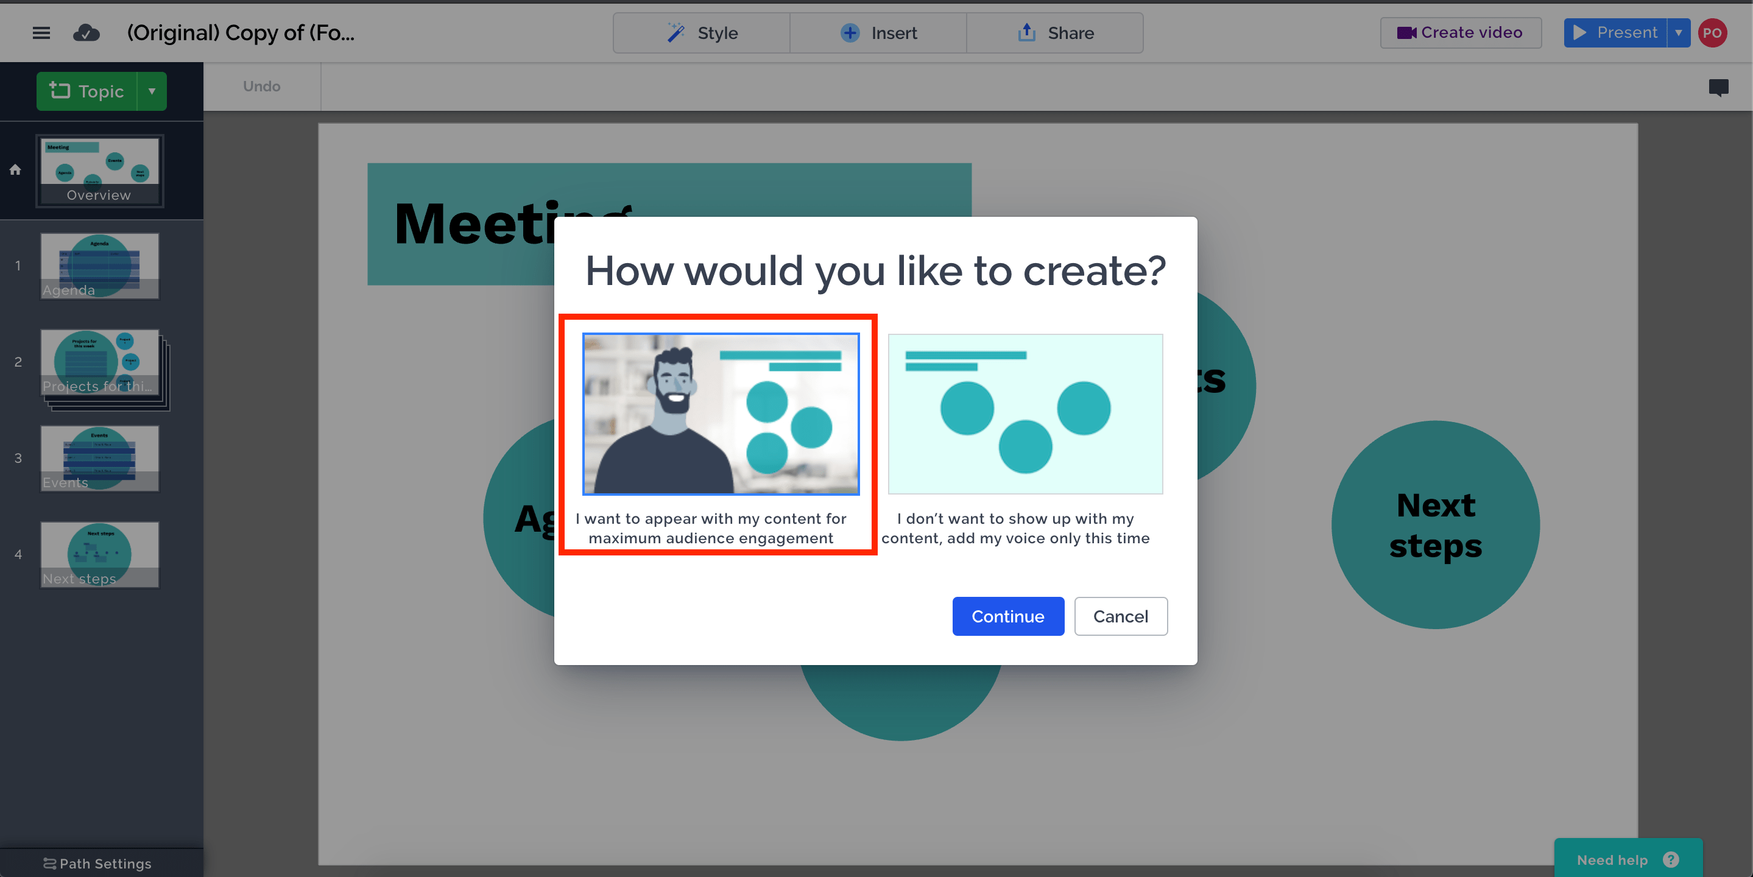Click Undo in the toolbar
The image size is (1753, 877).
point(262,86)
